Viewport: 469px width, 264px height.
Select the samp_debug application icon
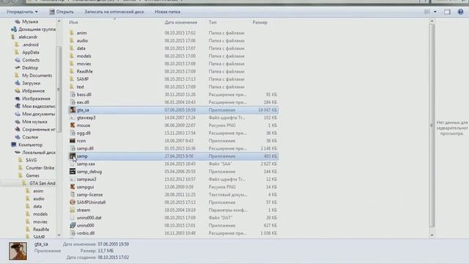(x=72, y=172)
